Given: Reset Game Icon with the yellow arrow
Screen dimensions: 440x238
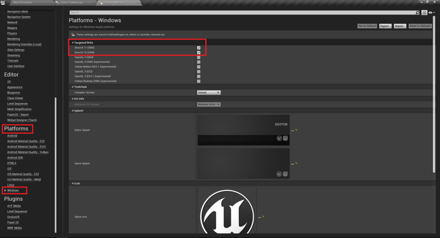Looking at the screenshot, I should pos(263,217).
